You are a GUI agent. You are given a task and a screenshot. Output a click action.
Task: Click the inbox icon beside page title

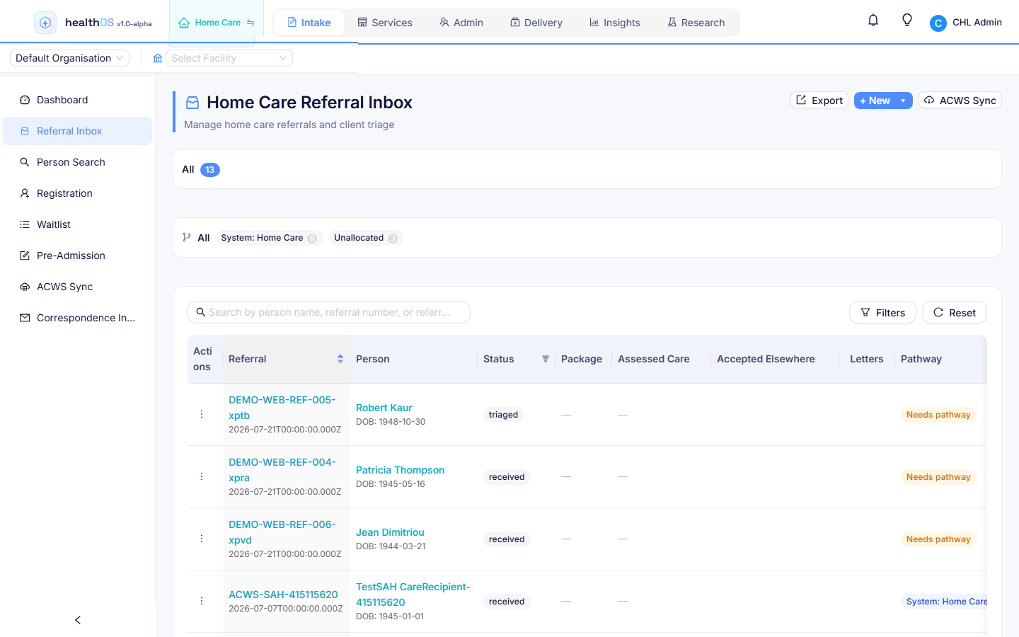coord(192,103)
